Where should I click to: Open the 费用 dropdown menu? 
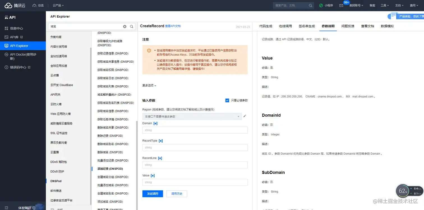(x=414, y=5)
